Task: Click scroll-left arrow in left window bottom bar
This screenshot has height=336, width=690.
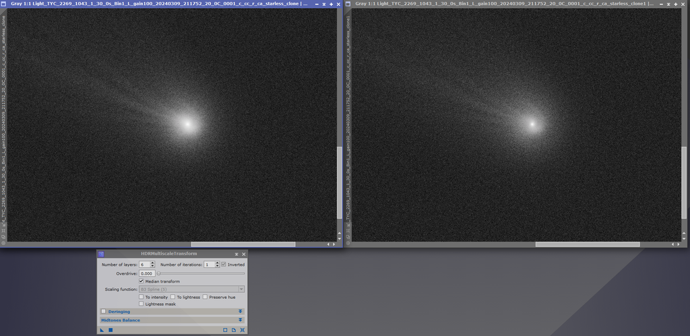Action: (x=328, y=244)
